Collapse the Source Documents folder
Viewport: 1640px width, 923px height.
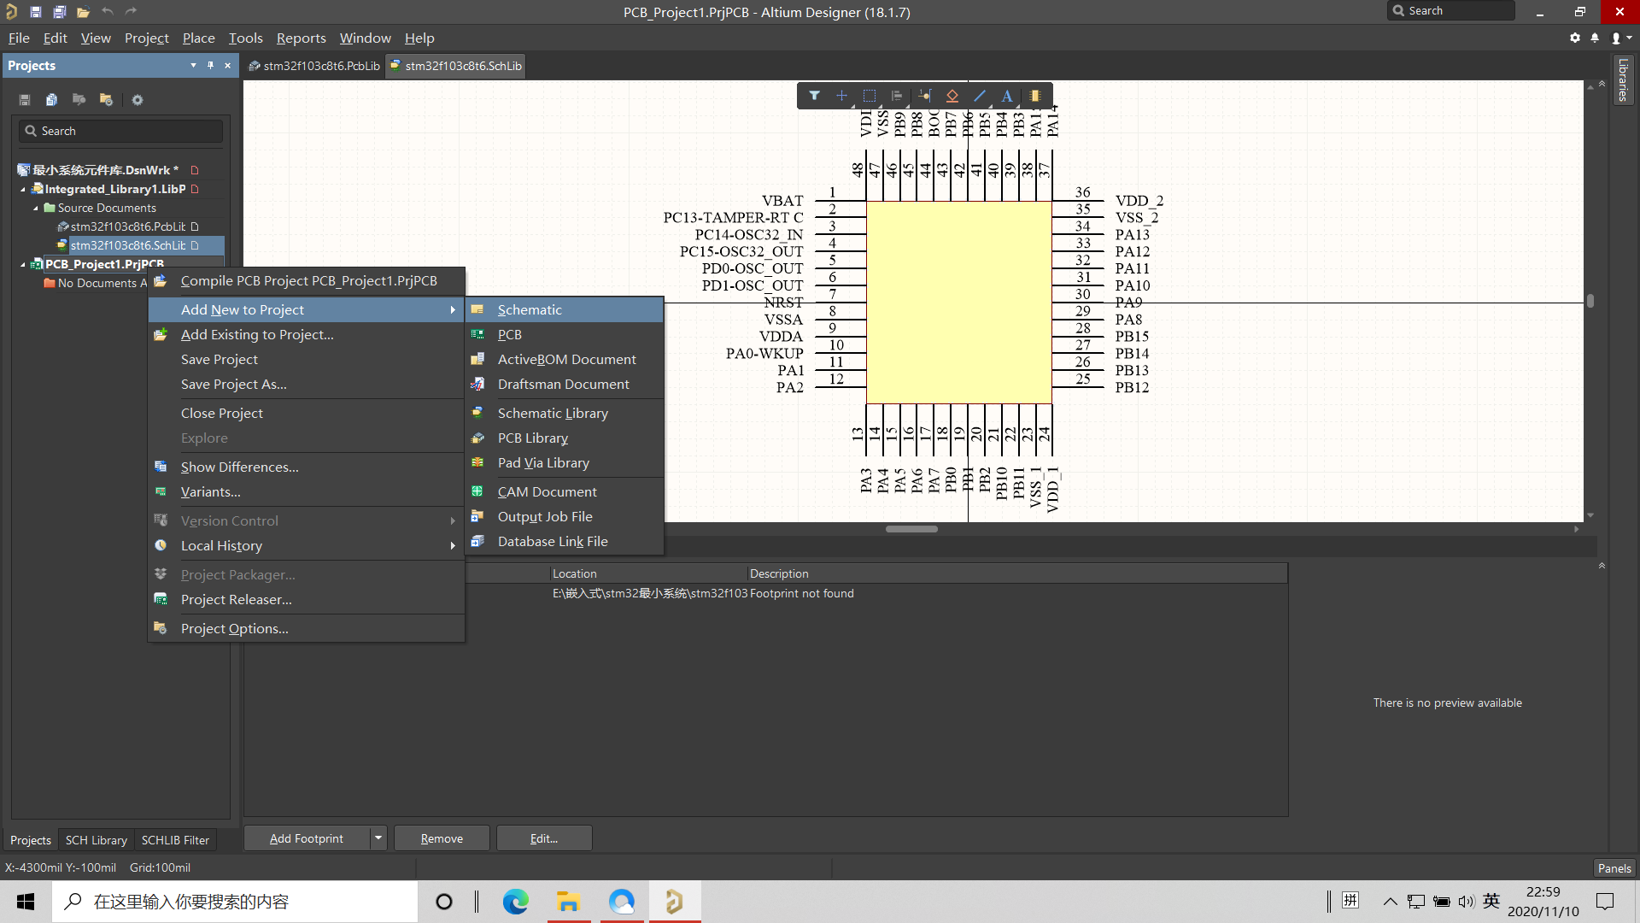click(36, 209)
